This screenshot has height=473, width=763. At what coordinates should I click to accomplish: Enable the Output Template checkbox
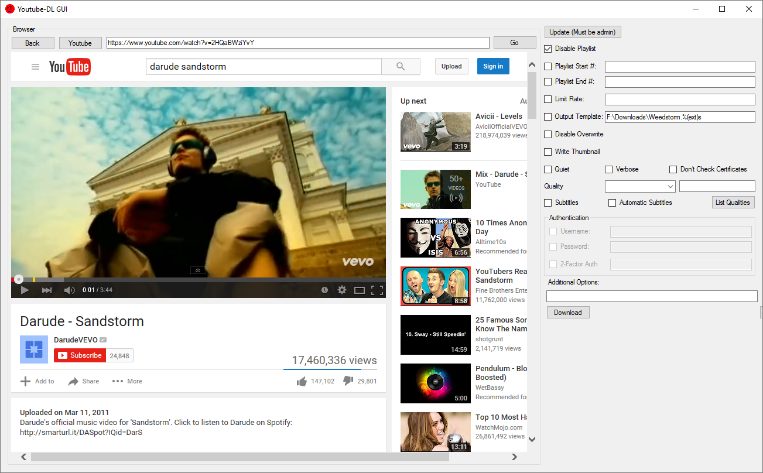coord(548,116)
